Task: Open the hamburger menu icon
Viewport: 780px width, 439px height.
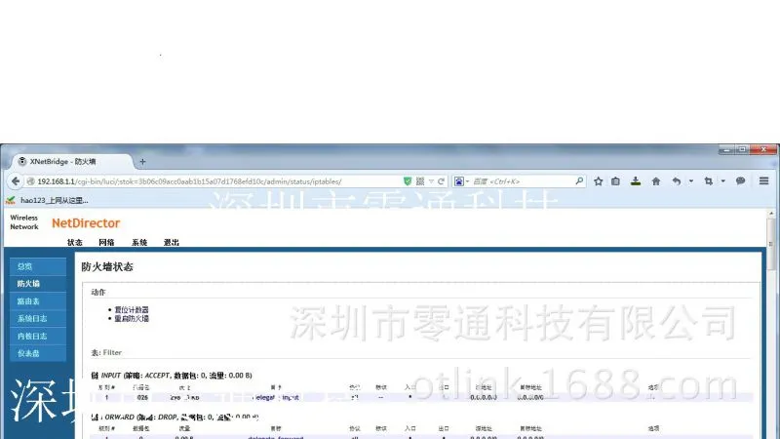Action: click(763, 181)
